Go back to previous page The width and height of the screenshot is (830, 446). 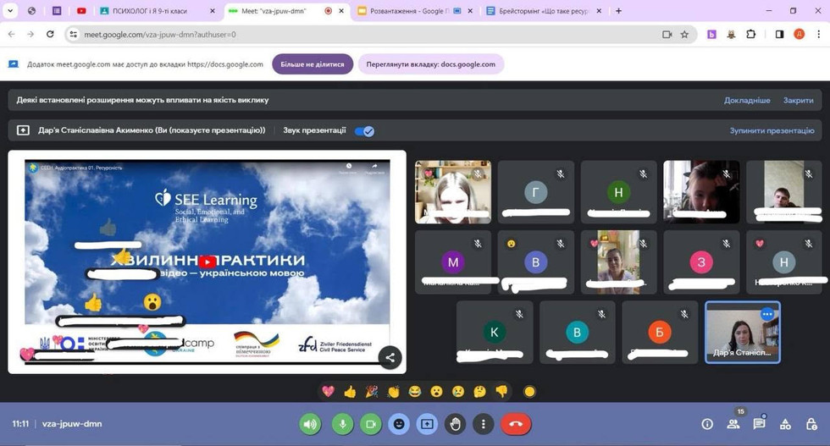click(x=12, y=35)
